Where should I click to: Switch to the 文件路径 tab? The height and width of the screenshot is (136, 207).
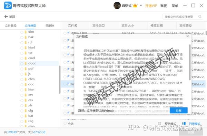point(11,25)
